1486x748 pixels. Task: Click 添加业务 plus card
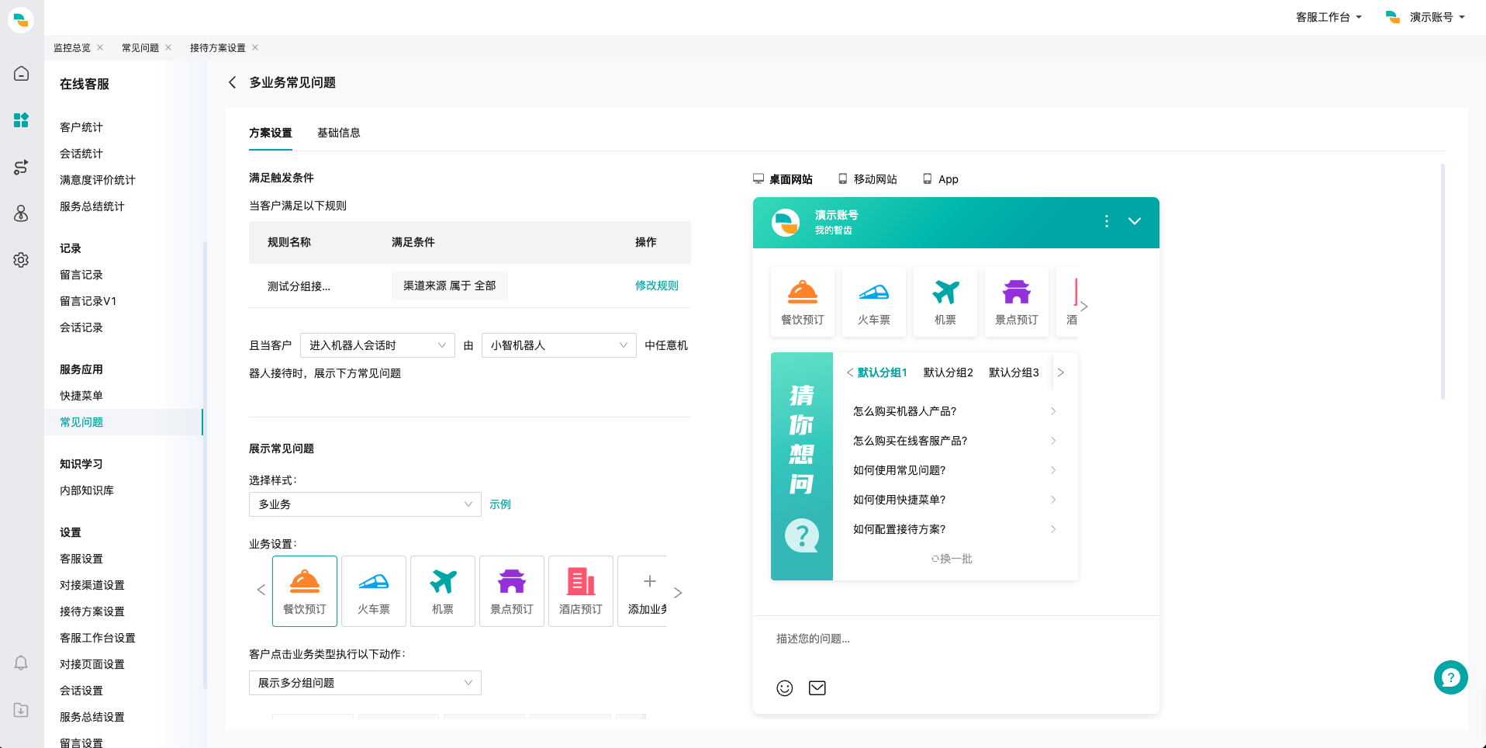[x=643, y=591]
